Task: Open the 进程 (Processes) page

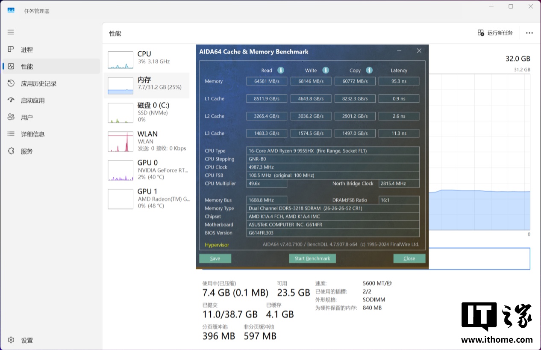Action: point(26,50)
